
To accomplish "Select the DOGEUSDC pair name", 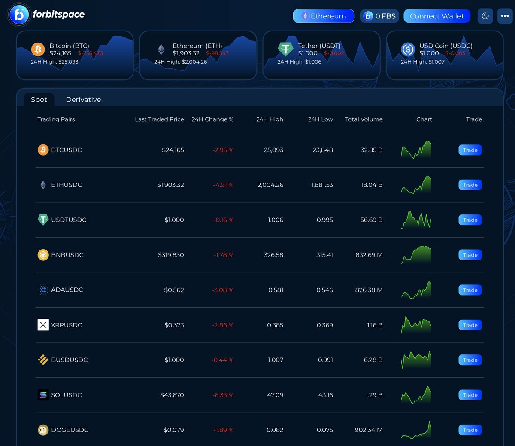I will click(x=70, y=430).
